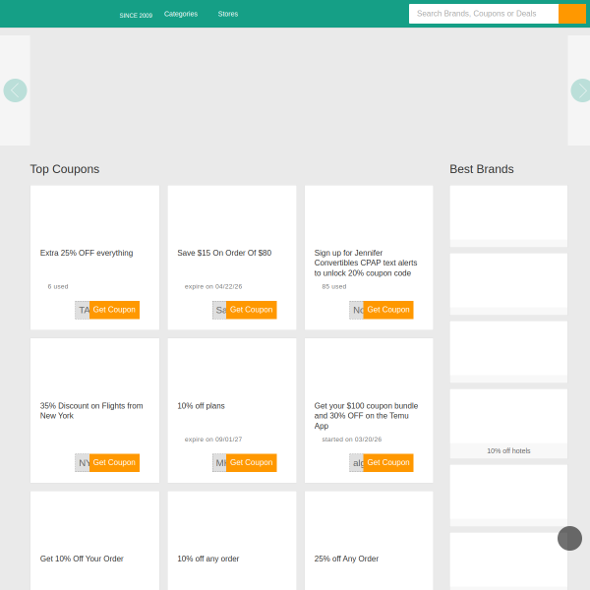Open the 10% off any order deal
The width and height of the screenshot is (590, 590).
208,559
